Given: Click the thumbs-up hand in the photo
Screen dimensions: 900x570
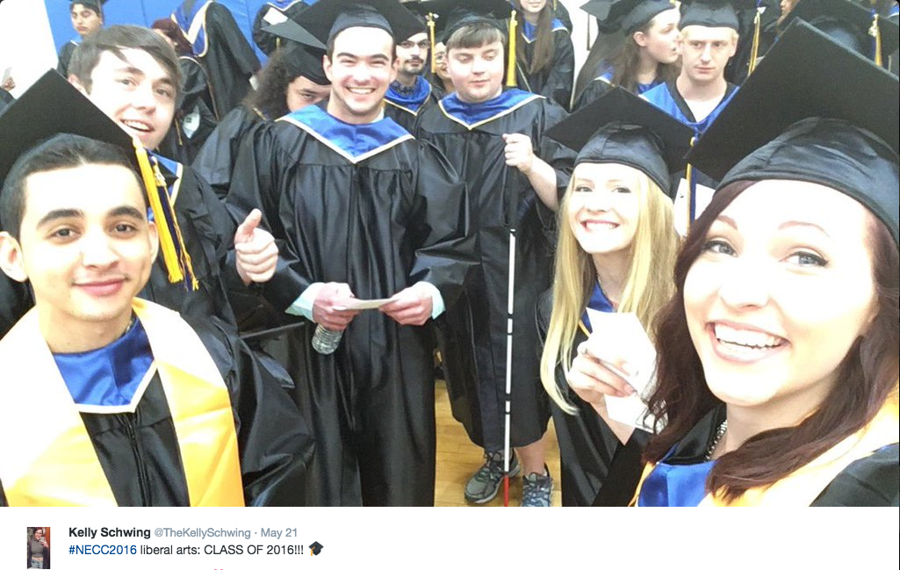Looking at the screenshot, I should (x=256, y=248).
